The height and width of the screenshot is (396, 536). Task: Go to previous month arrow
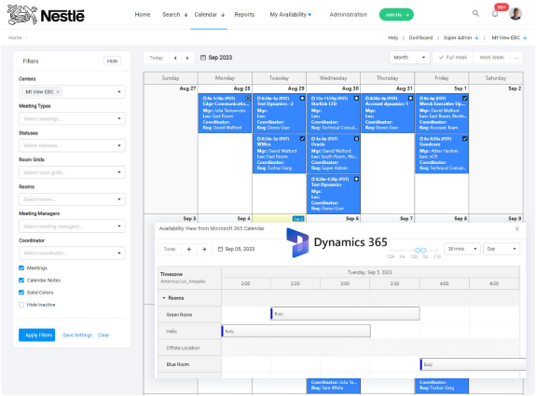pyautogui.click(x=175, y=58)
